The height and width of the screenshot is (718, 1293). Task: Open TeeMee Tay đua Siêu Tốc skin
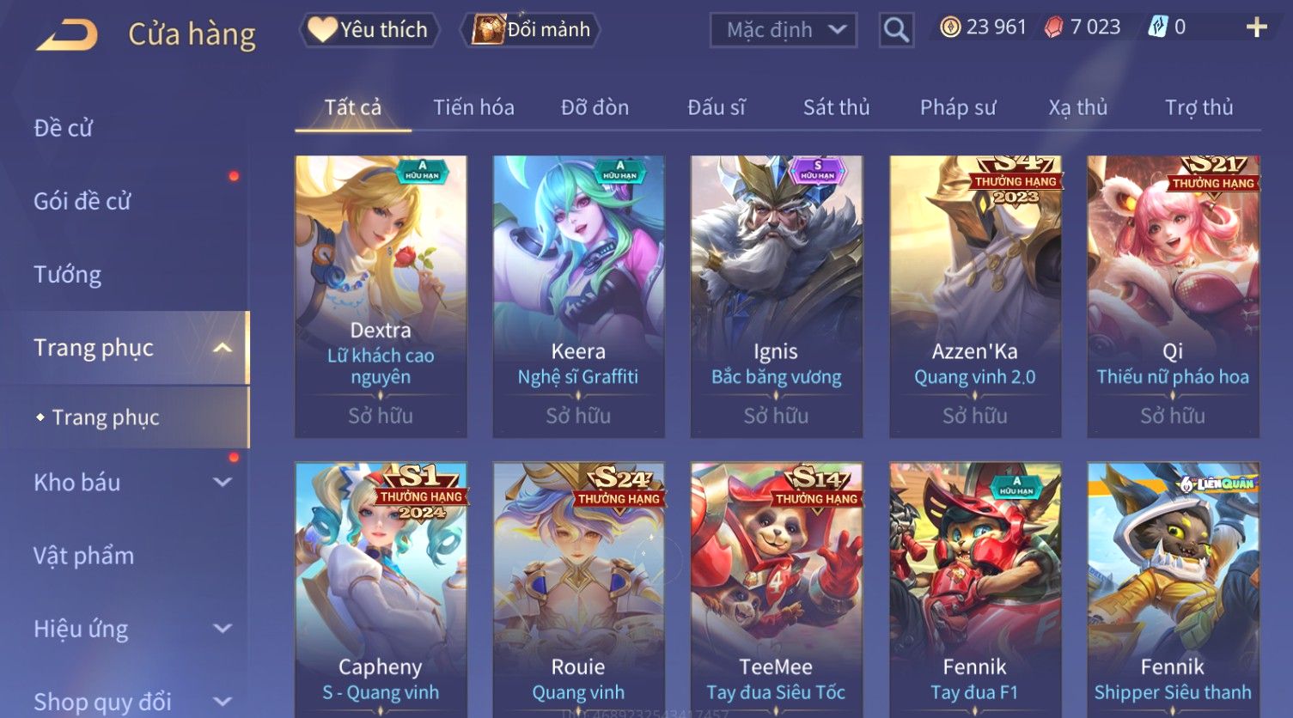777,589
